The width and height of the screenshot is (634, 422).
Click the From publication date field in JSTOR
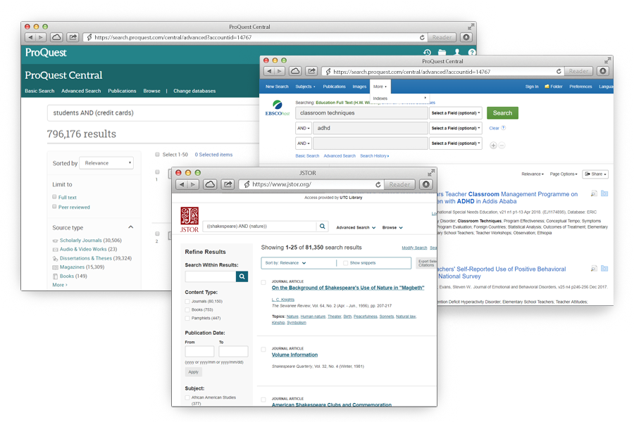[199, 352]
